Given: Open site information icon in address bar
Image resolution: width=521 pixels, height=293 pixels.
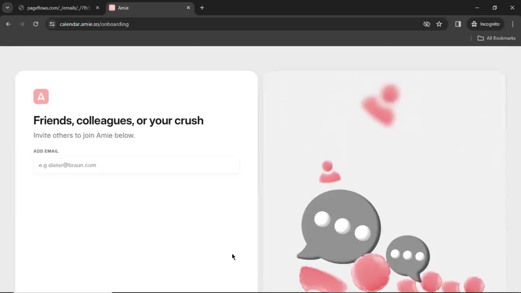Looking at the screenshot, I should (52, 24).
